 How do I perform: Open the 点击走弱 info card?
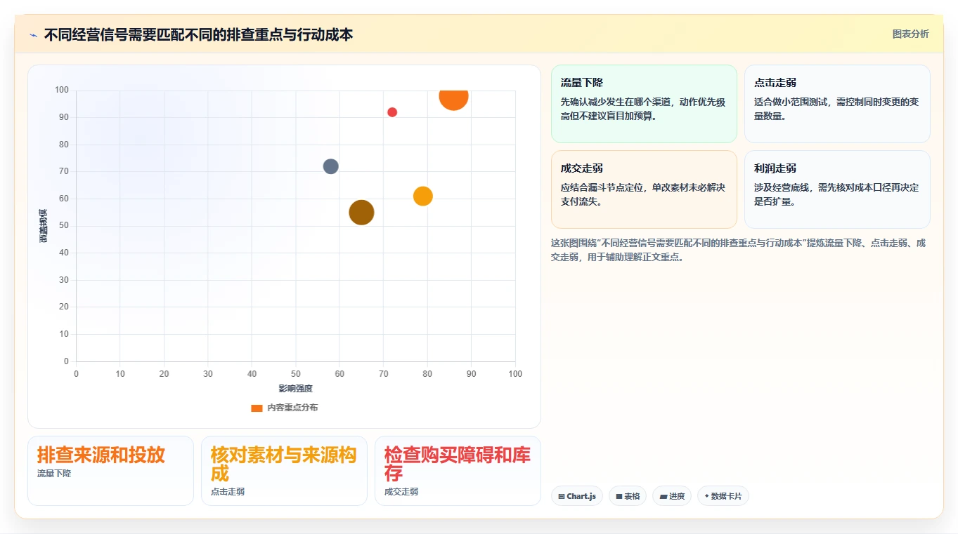[837, 104]
